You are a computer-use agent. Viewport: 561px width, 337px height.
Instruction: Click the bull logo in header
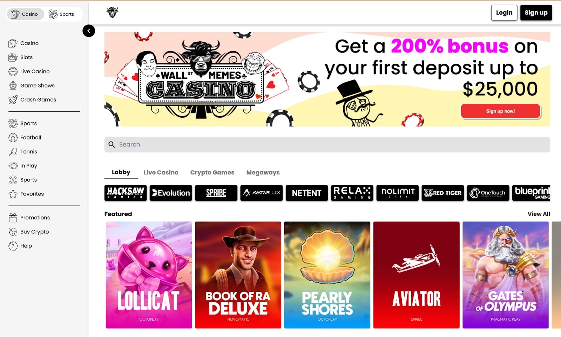coord(113,12)
